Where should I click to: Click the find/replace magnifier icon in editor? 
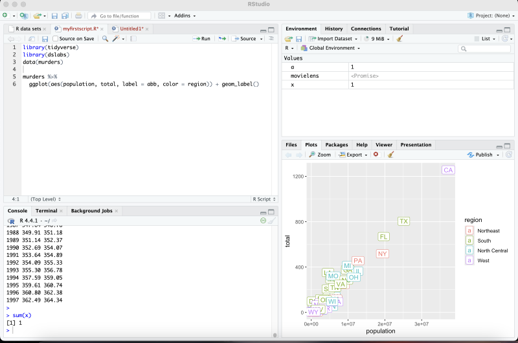coord(105,39)
